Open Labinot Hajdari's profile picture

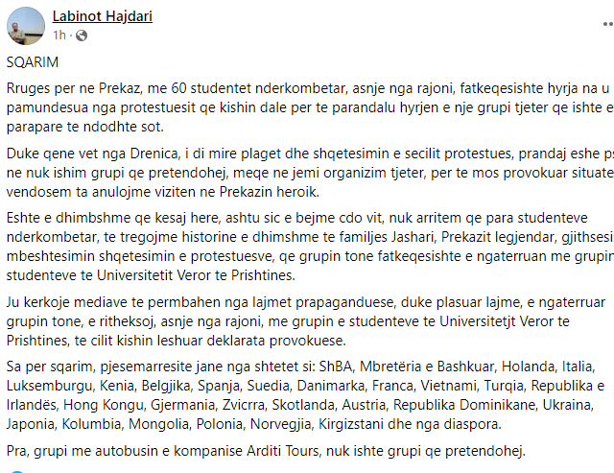point(26,26)
